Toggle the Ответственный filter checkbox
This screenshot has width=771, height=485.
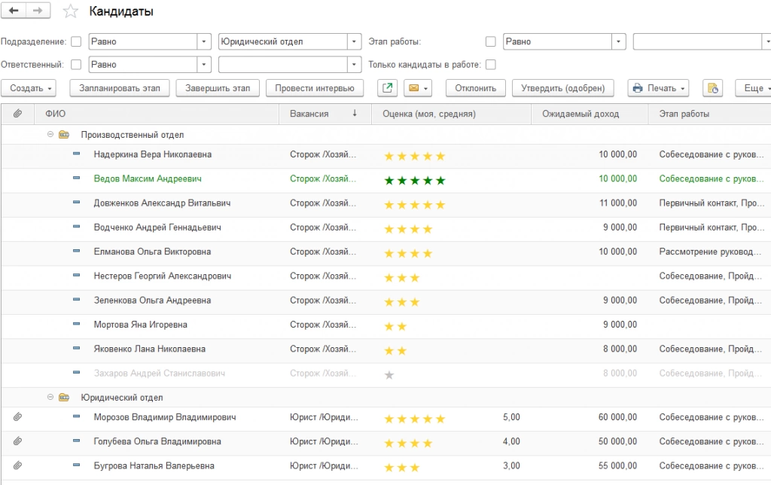click(x=76, y=65)
